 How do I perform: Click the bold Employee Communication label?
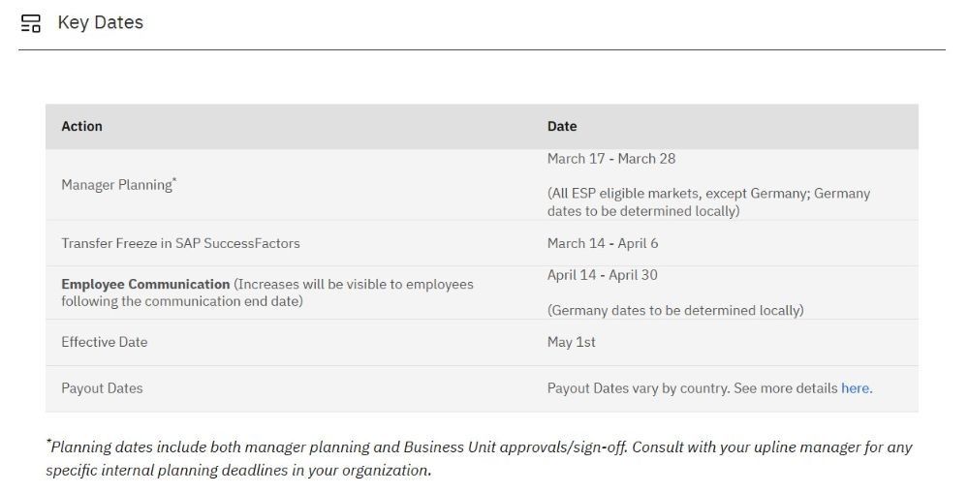(145, 284)
